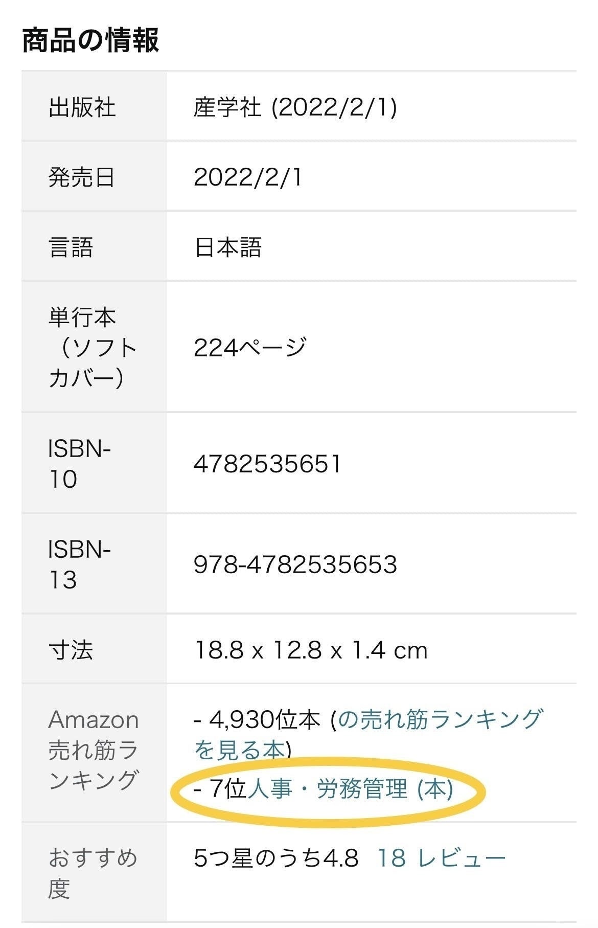Click the language value 日本語
Viewport: 598px width, 928px height.
click(x=228, y=247)
